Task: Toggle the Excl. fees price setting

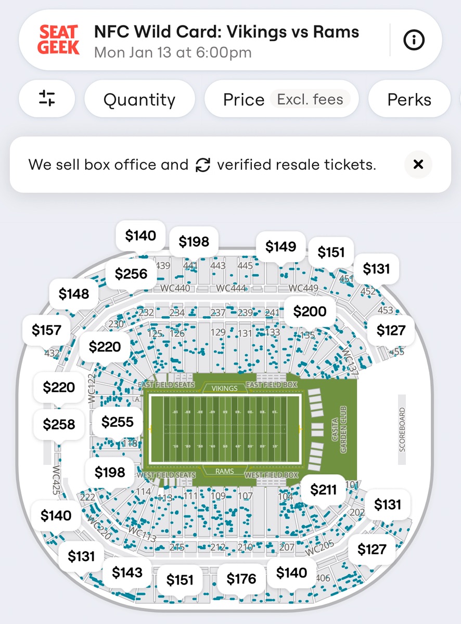Action: (310, 99)
